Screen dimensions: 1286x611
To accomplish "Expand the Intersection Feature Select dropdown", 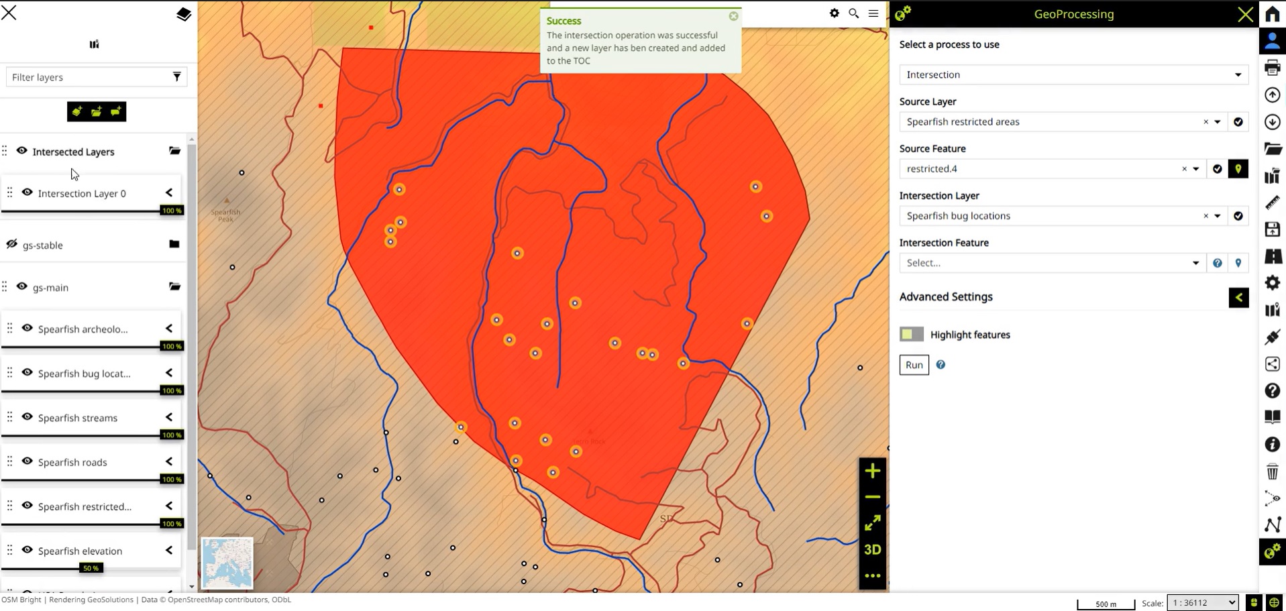I will click(1052, 263).
